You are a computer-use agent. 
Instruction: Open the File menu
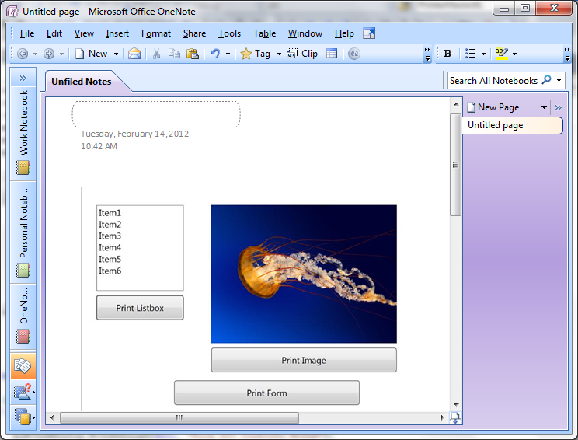27,33
